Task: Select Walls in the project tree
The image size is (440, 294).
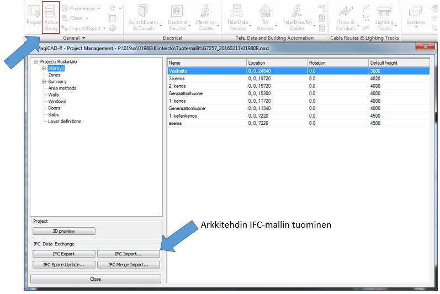Action: point(54,95)
